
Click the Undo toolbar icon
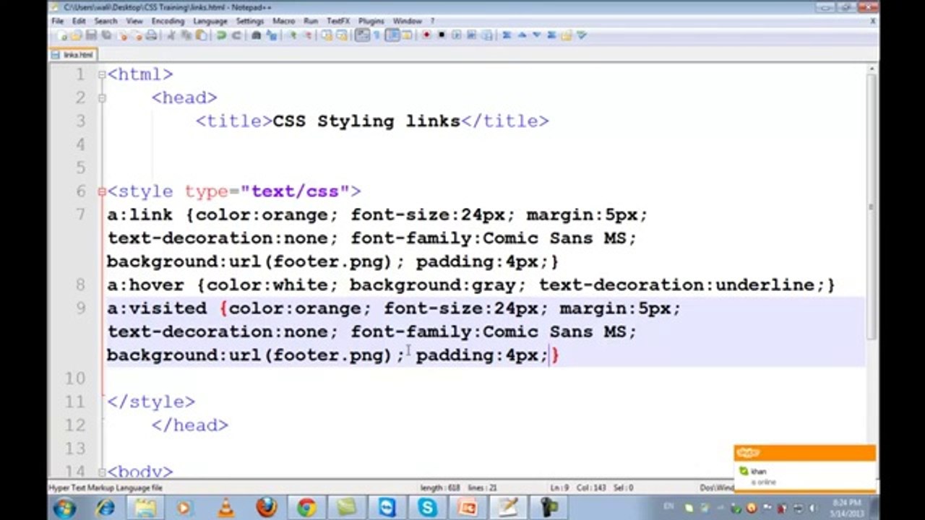[x=220, y=35]
